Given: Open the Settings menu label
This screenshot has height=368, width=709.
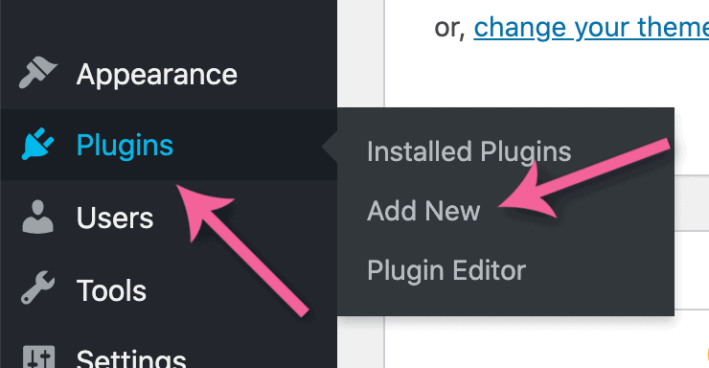Looking at the screenshot, I should click(x=131, y=359).
